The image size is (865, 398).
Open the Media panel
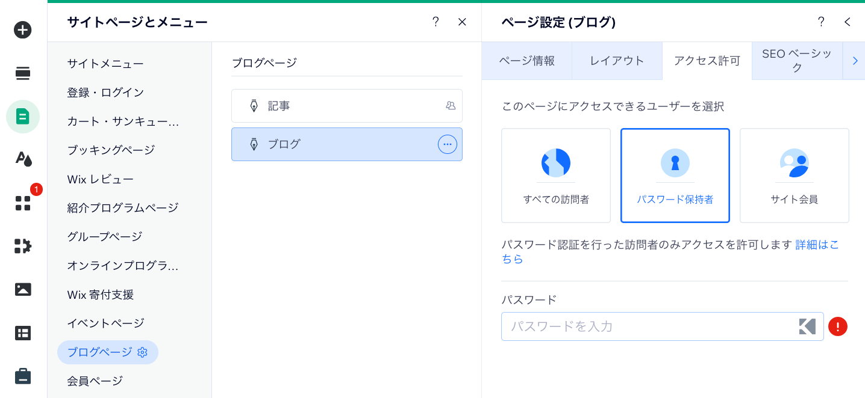click(23, 289)
